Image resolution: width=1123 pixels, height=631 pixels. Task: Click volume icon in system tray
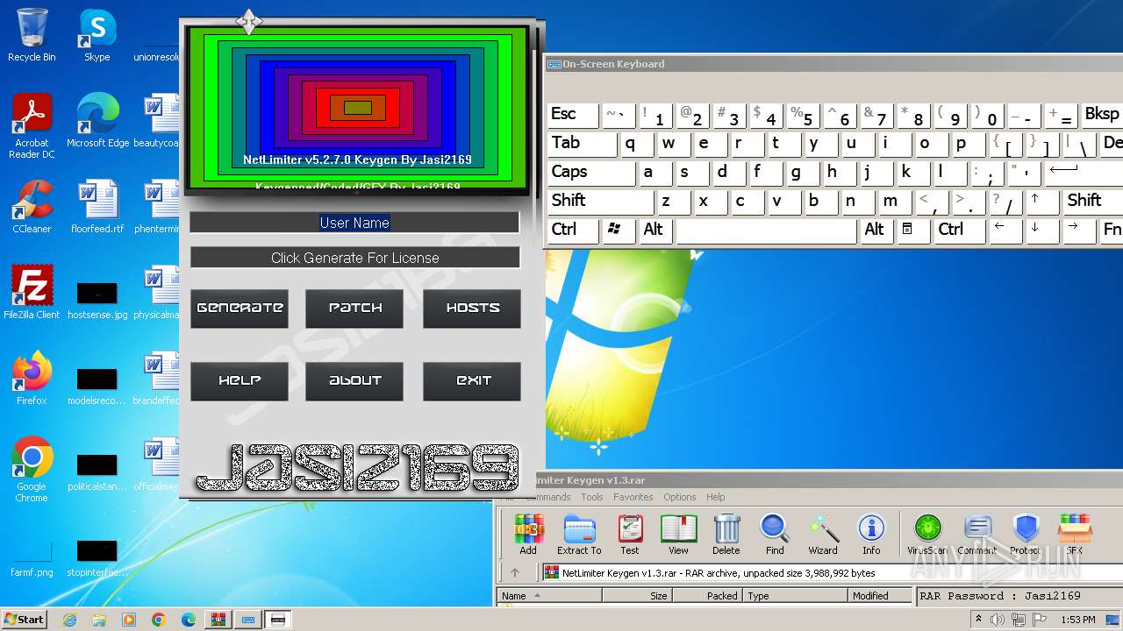click(996, 620)
